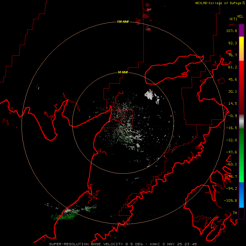Click the large white echo northeast of center
The image size is (246, 246).
tap(149, 94)
